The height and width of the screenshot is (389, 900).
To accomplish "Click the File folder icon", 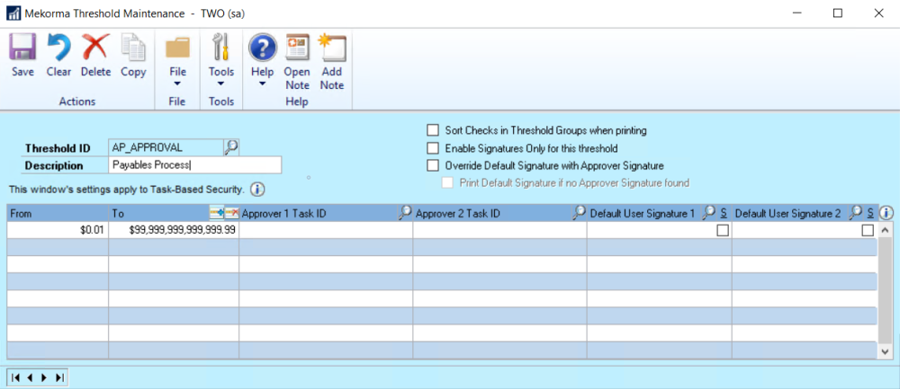I will tap(177, 47).
